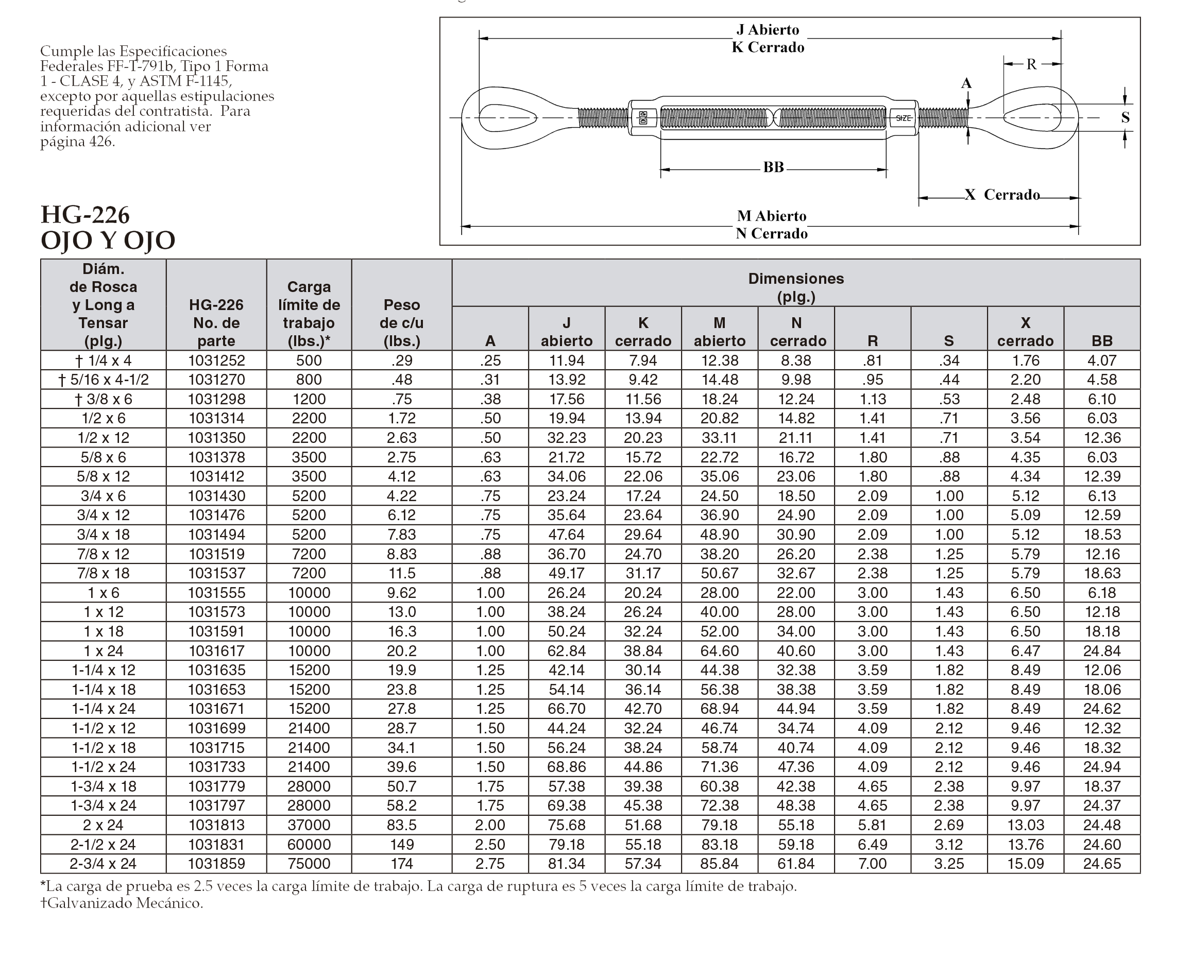Select part number 1031797
This screenshot has width=1191, height=960.
click(x=216, y=805)
